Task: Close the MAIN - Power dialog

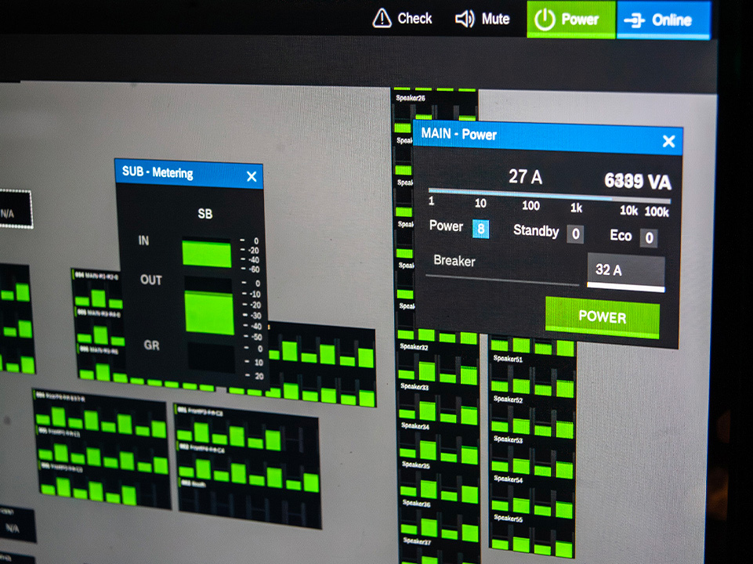Action: tap(668, 141)
